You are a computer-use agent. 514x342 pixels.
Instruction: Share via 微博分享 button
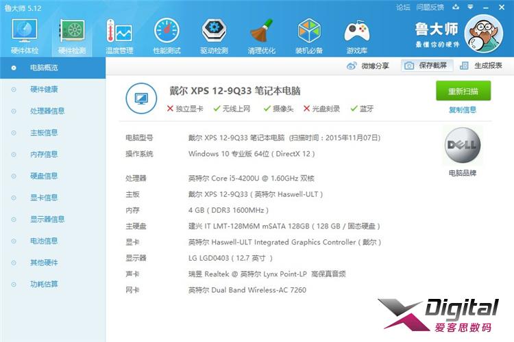(x=367, y=66)
